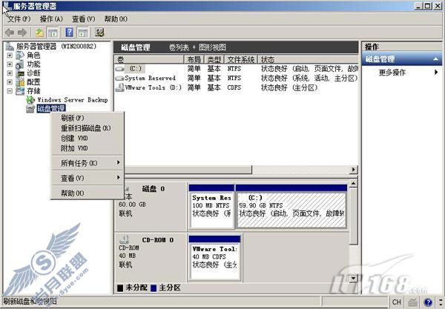Image resolution: width=445 pixels, height=309 pixels.
Task: Select the VMware Tools 40 MB CDFS block
Action: coord(214,258)
